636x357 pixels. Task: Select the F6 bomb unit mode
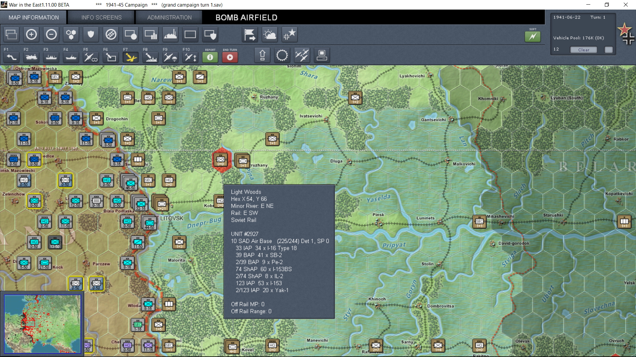[x=111, y=57]
